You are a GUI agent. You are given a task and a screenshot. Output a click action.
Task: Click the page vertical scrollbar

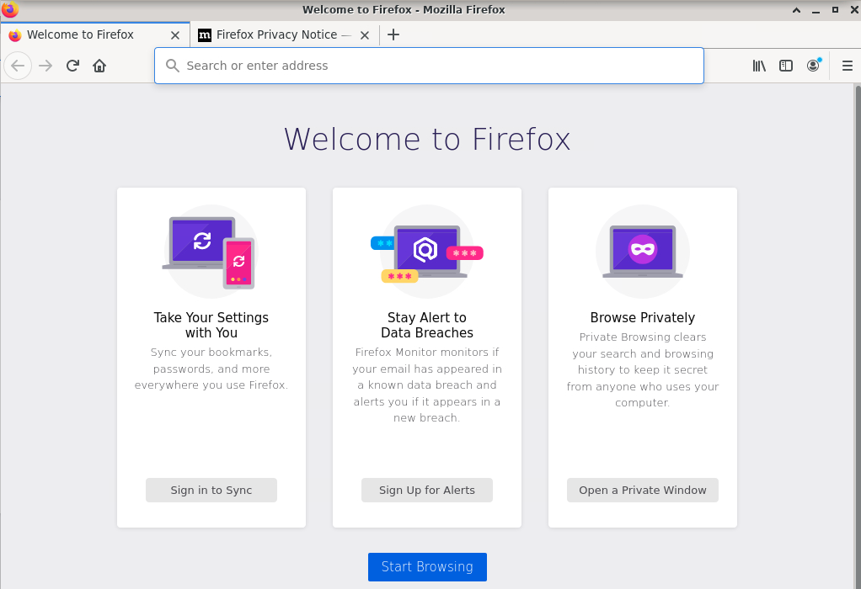[x=857, y=252]
